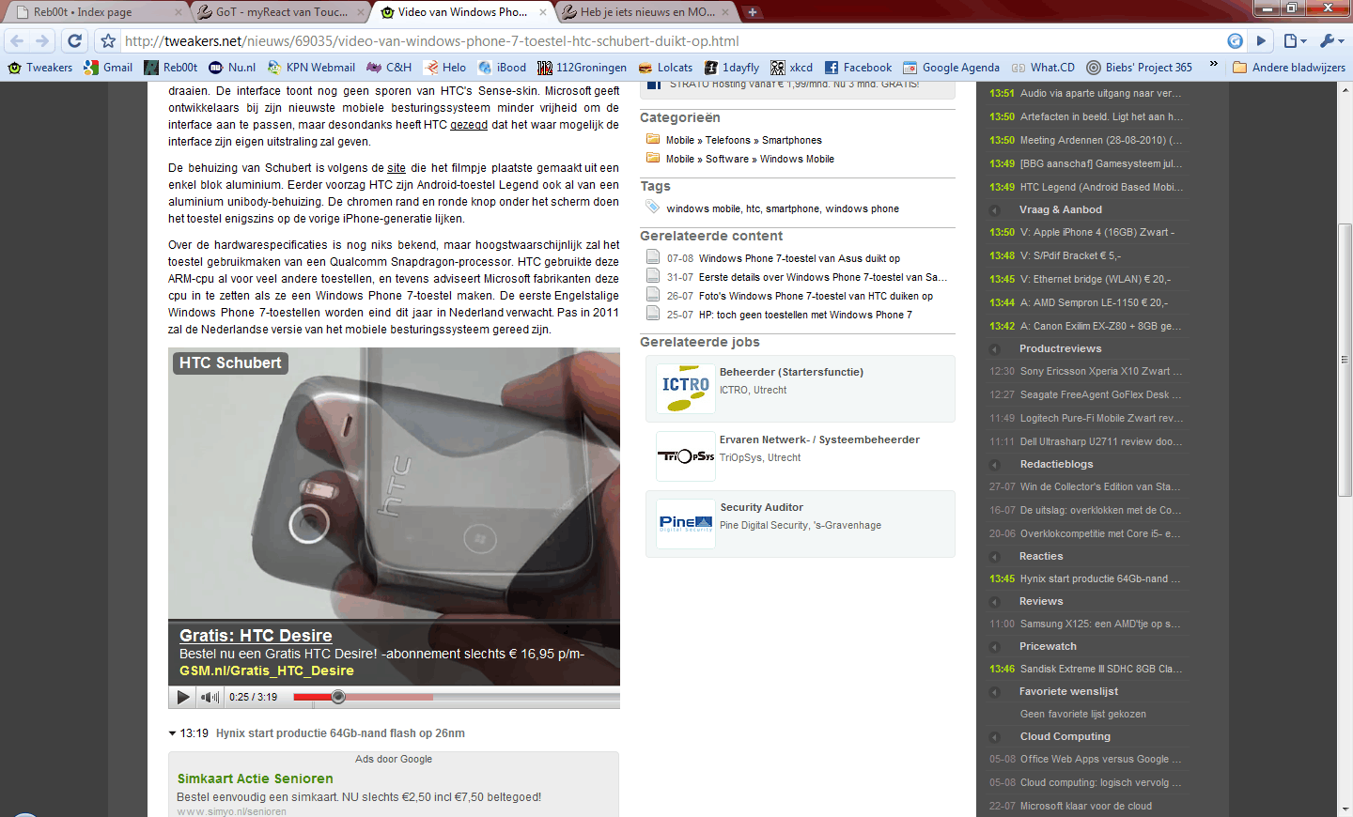
Task: Open the KPN Webmail bookmark
Action: 311,68
